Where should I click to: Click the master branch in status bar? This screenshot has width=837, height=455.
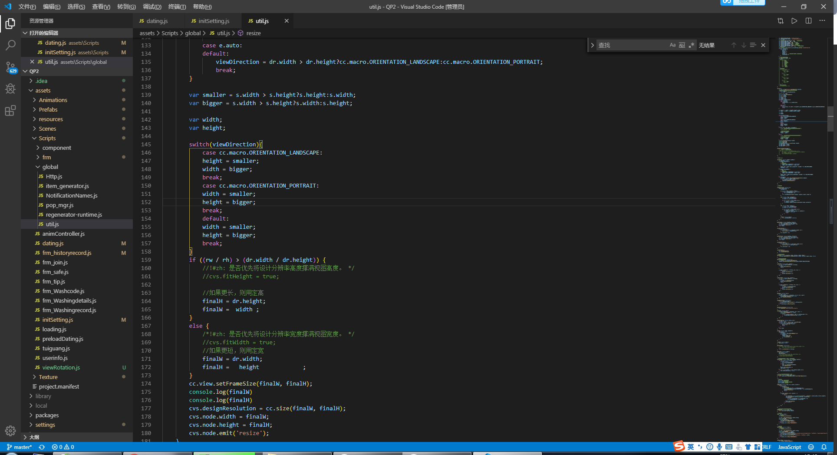pyautogui.click(x=20, y=447)
